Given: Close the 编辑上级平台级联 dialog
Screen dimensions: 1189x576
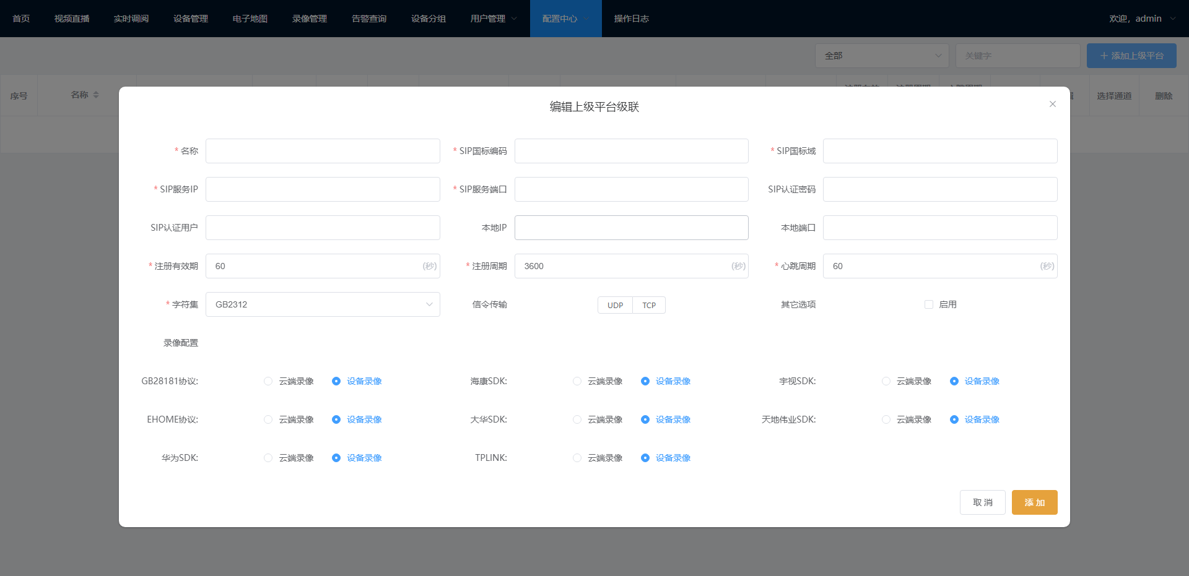Looking at the screenshot, I should (1052, 104).
